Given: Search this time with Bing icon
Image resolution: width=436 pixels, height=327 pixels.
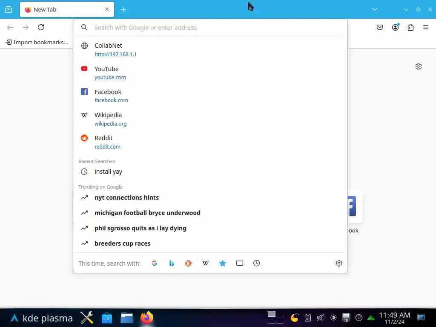Looking at the screenshot, I should [x=172, y=263].
